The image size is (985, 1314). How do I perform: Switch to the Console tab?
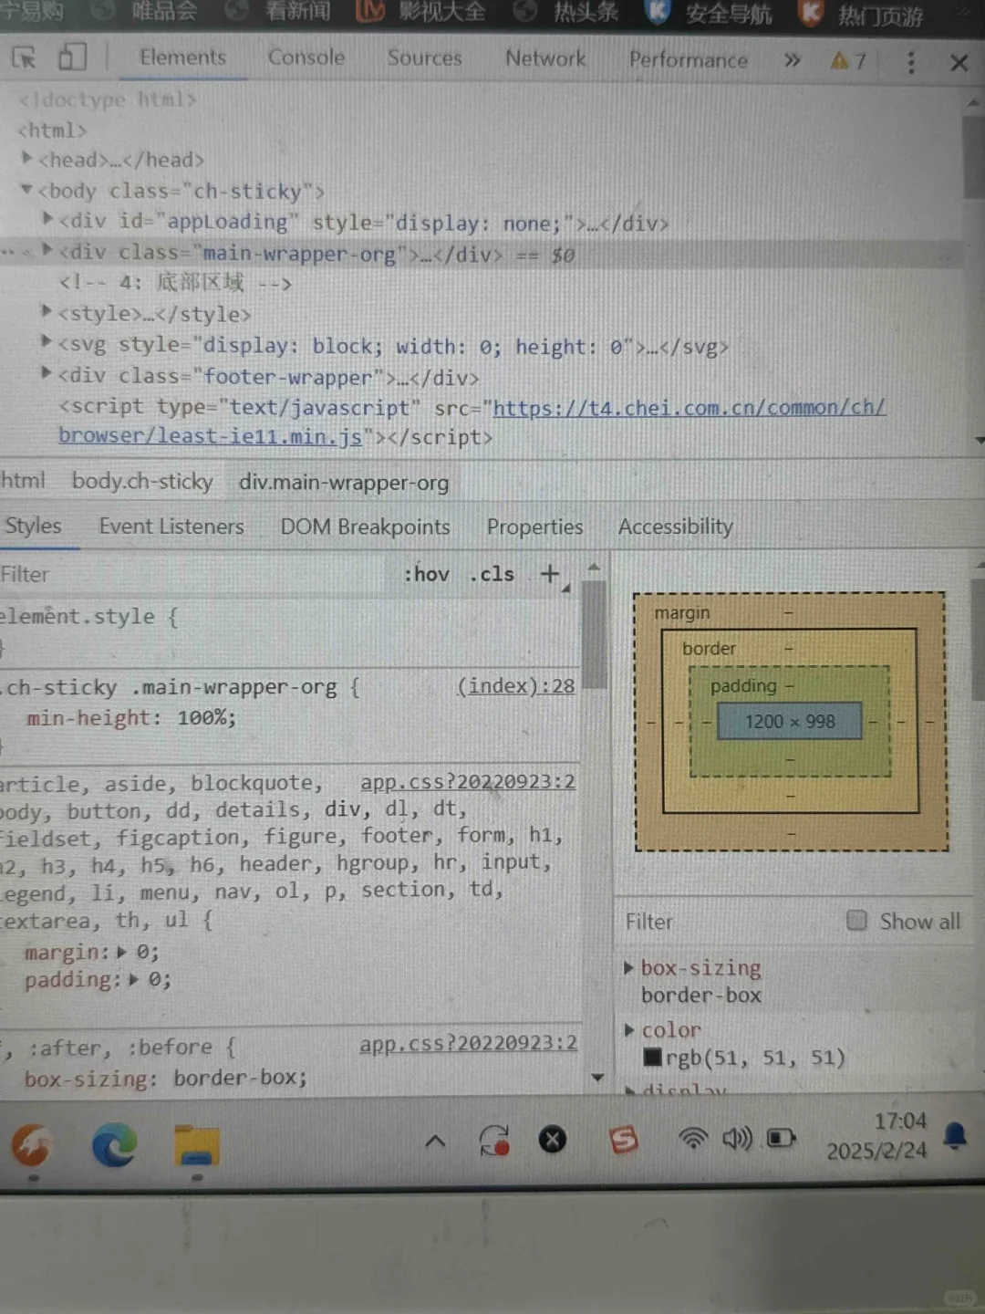(x=306, y=57)
